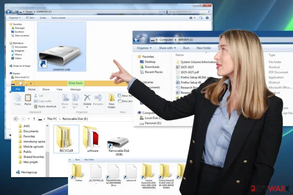Open the File tab

pyautogui.click(x=18, y=89)
